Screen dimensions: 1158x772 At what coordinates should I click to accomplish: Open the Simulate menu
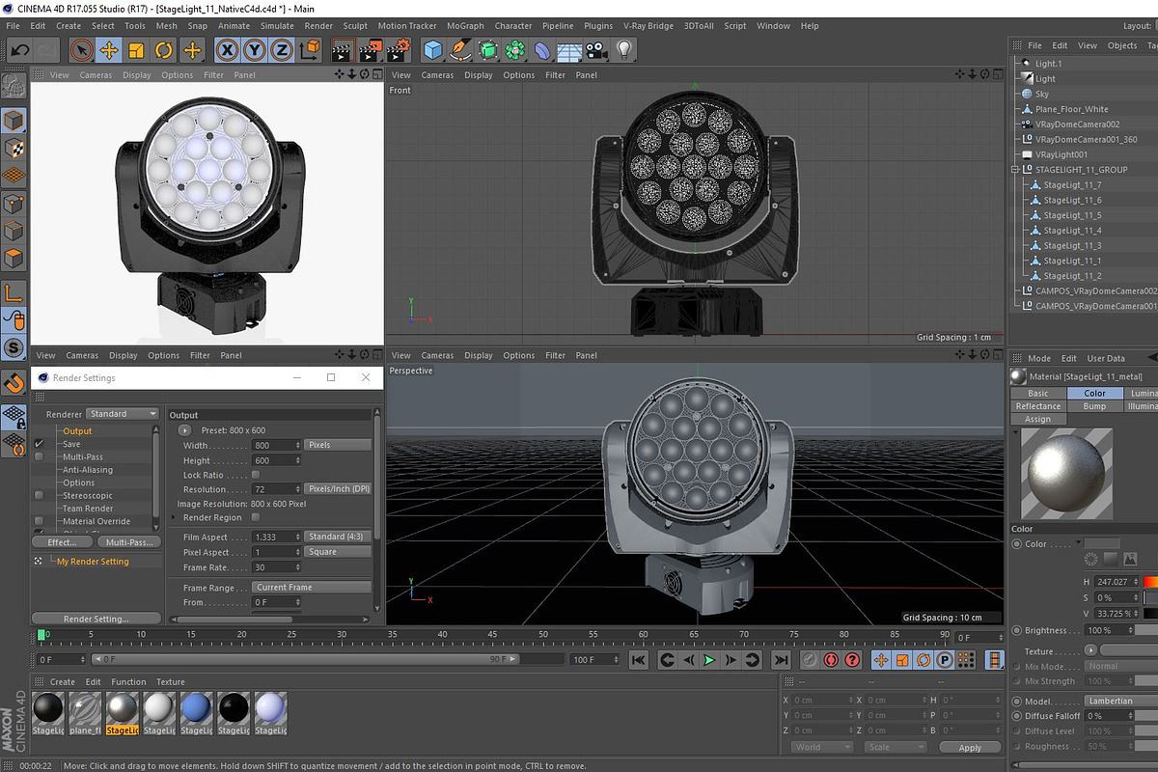pos(277,26)
